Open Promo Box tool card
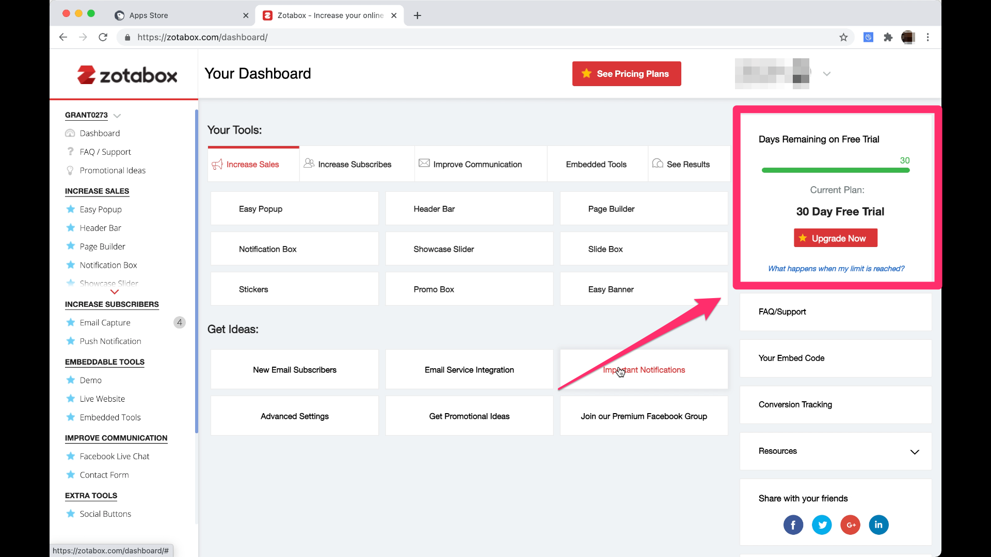The width and height of the screenshot is (991, 557). pos(469,289)
